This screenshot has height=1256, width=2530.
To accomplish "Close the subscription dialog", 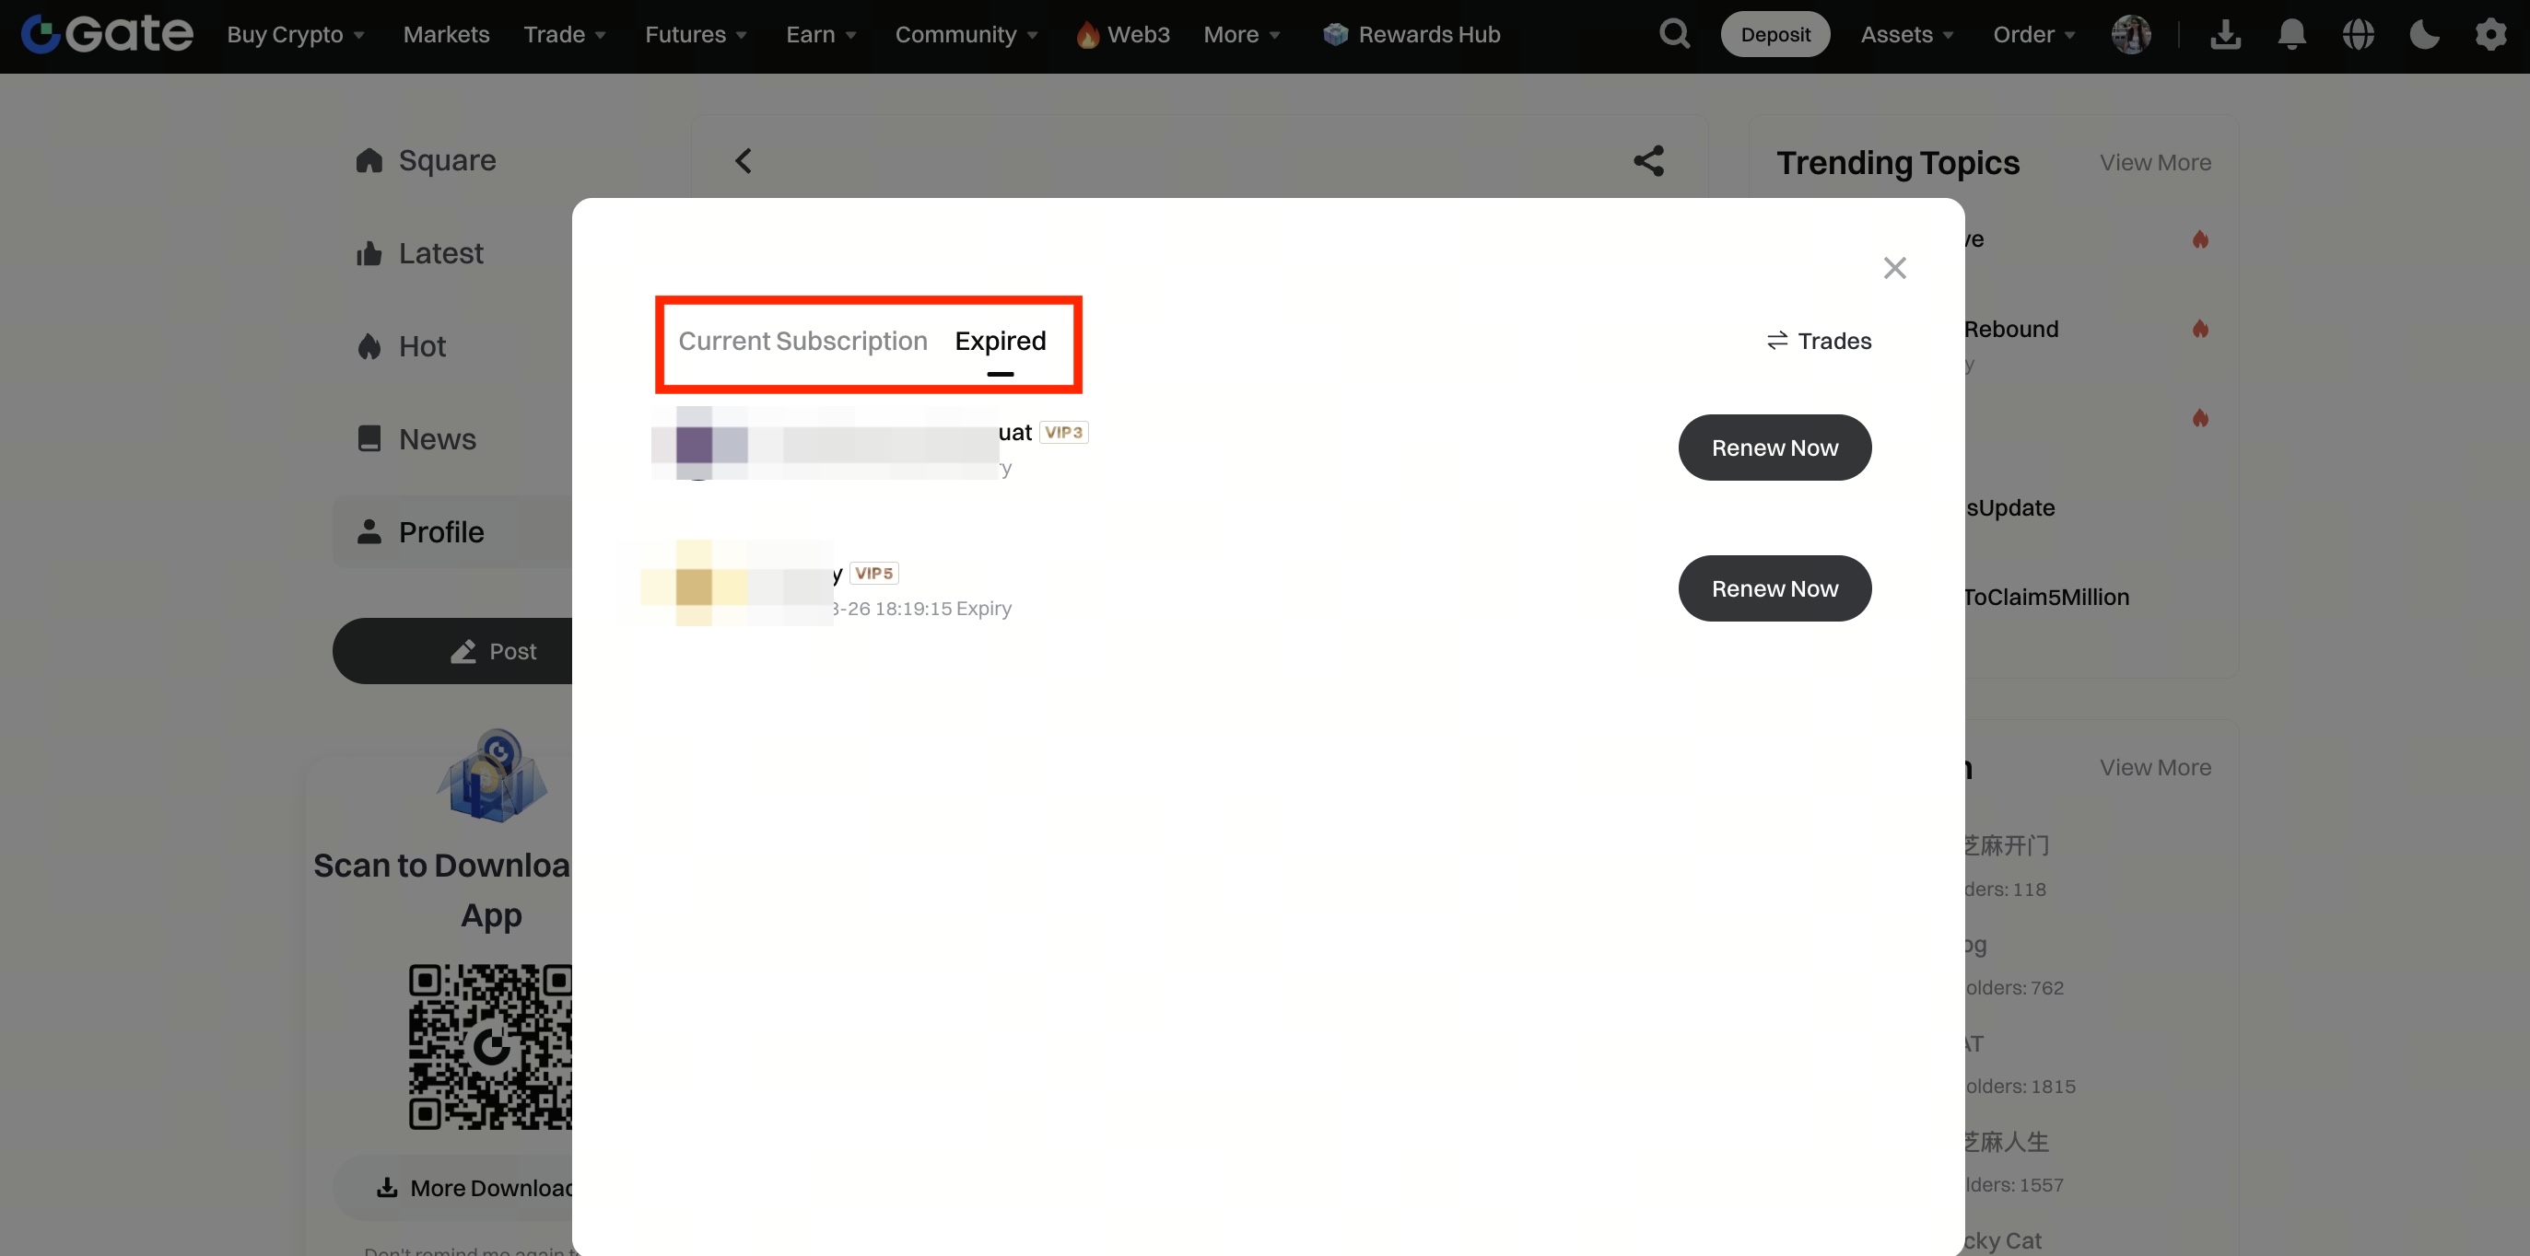I will (1894, 268).
